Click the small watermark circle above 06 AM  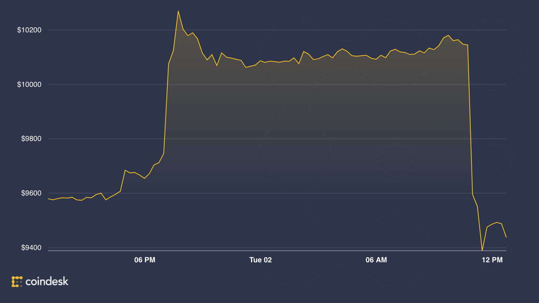pyautogui.click(x=396, y=160)
